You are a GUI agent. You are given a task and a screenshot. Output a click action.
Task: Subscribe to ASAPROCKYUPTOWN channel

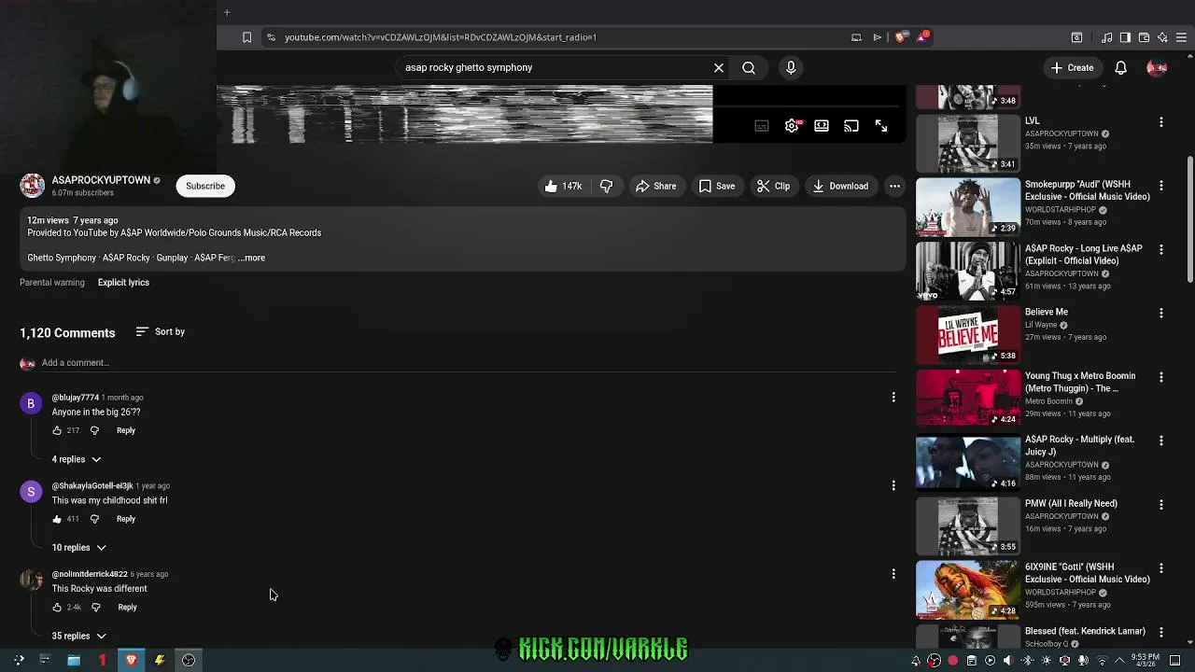(x=205, y=186)
